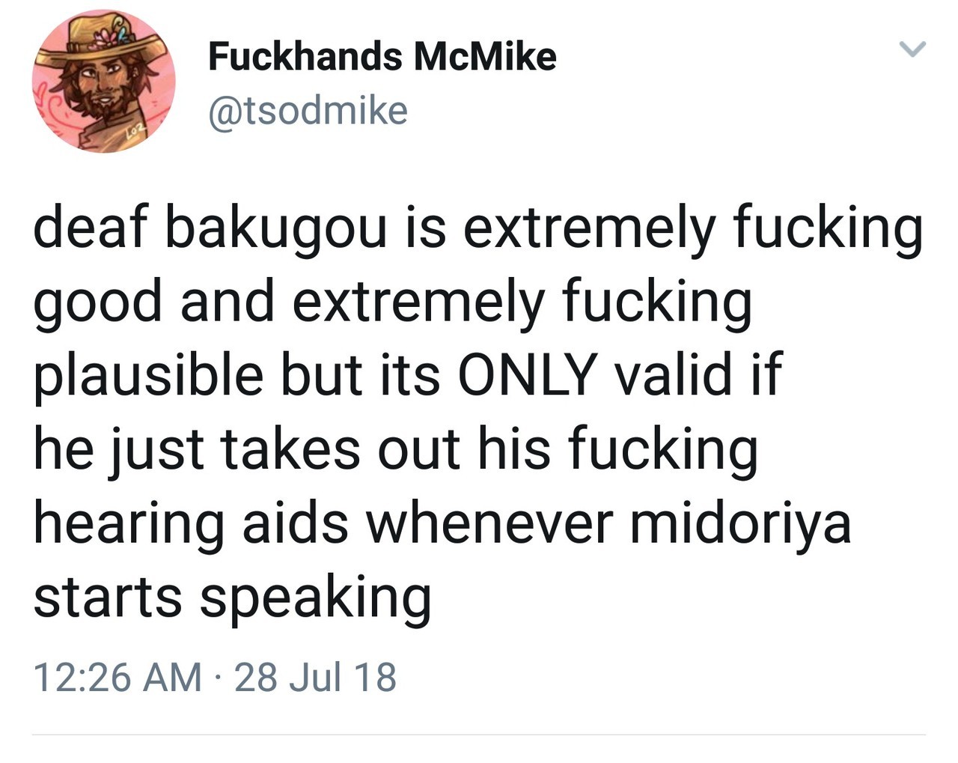
Task: Click the final line "starts speaking"
Action: pos(232,596)
